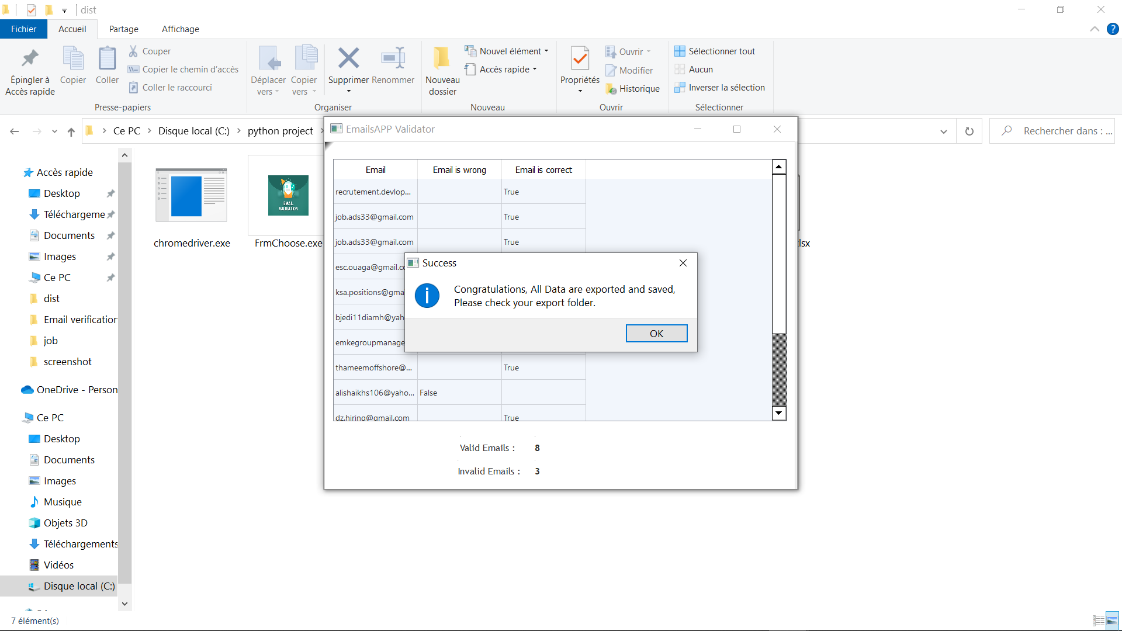This screenshot has width=1122, height=631.
Task: Click the results table scroll-down arrow
Action: (778, 413)
